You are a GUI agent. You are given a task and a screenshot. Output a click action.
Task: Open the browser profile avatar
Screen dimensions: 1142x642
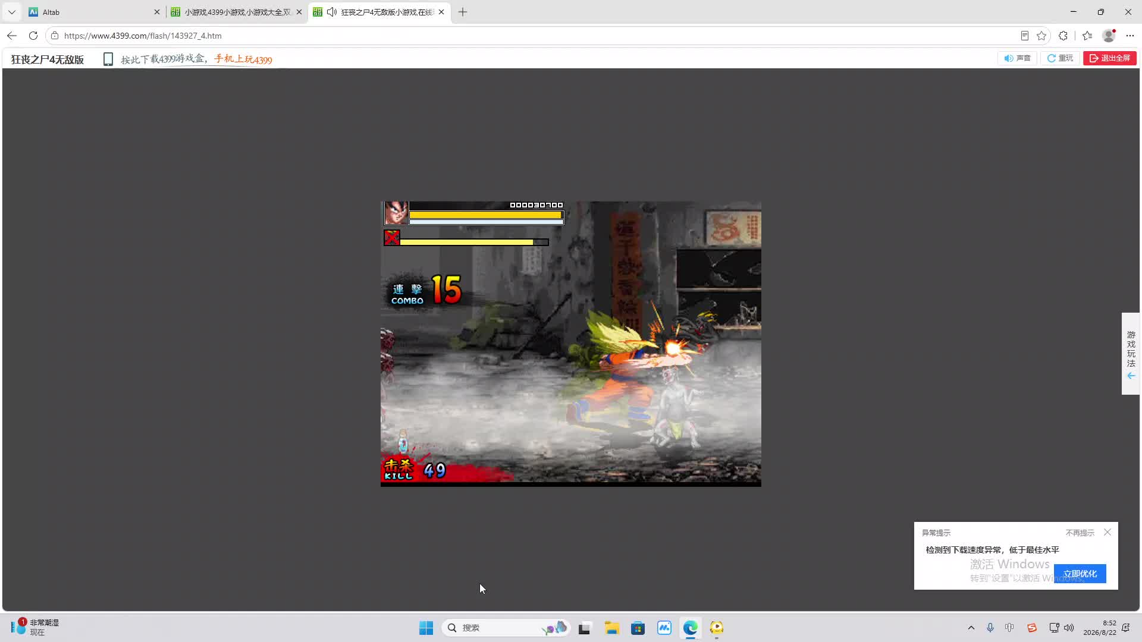[1109, 36]
